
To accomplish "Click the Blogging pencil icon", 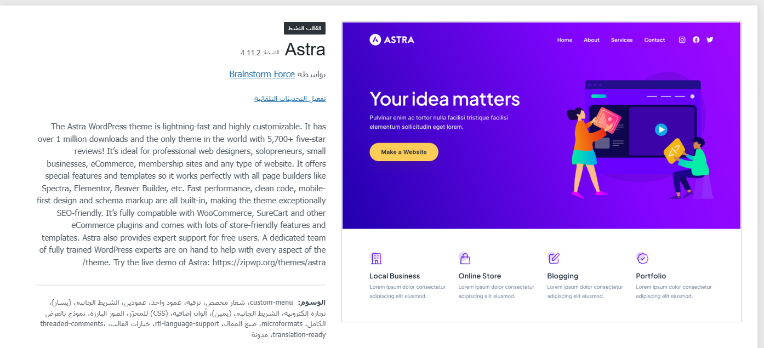I will point(554,258).
